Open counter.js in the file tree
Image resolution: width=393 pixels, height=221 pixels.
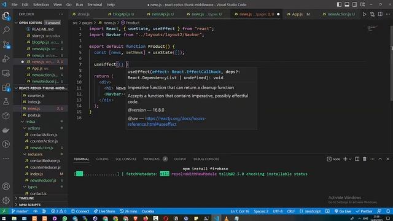(36, 96)
